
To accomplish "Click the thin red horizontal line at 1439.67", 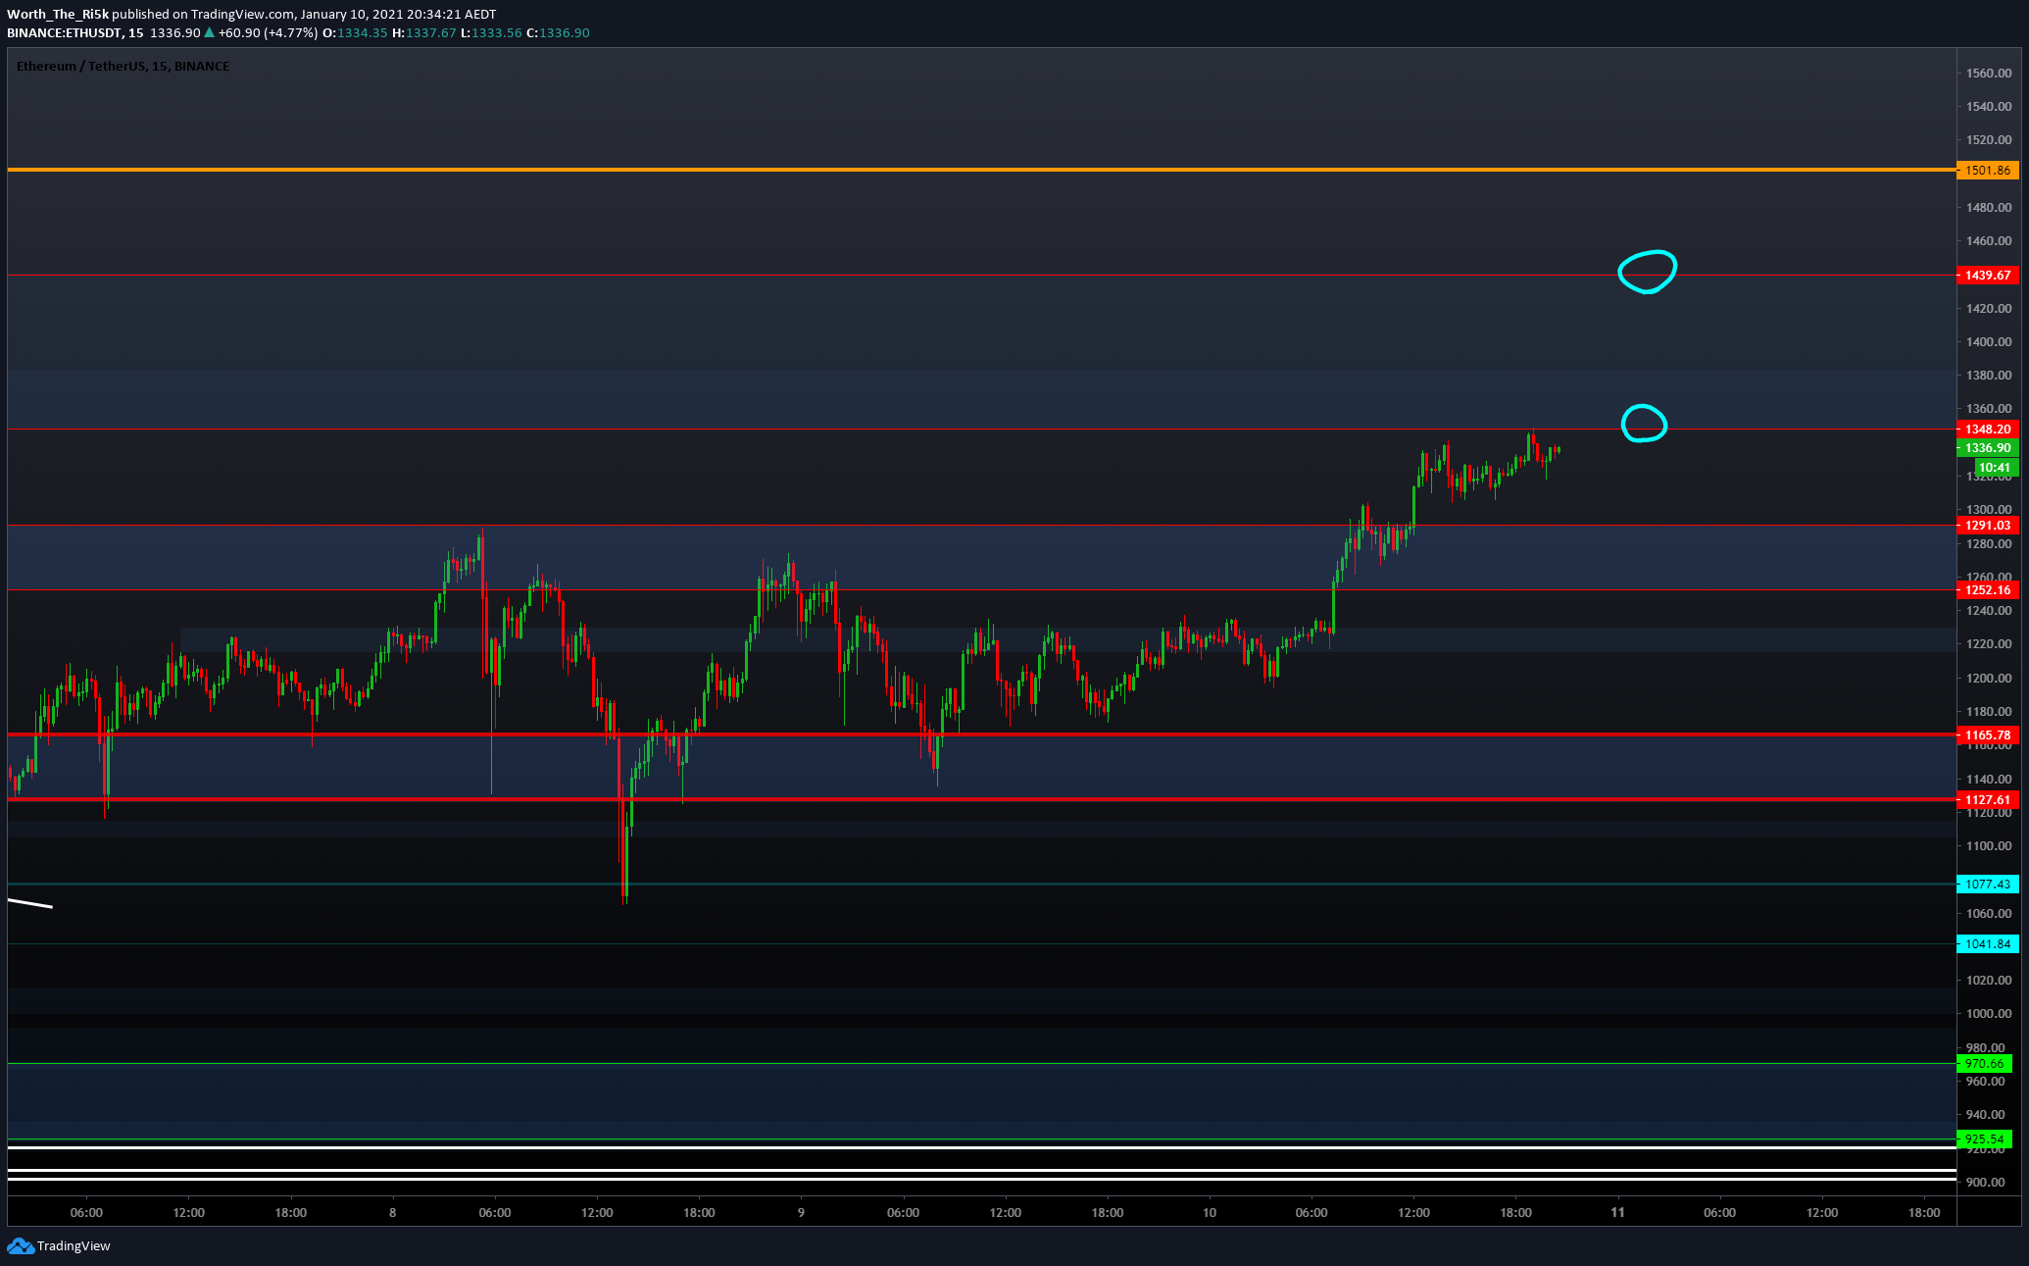I will click(981, 276).
